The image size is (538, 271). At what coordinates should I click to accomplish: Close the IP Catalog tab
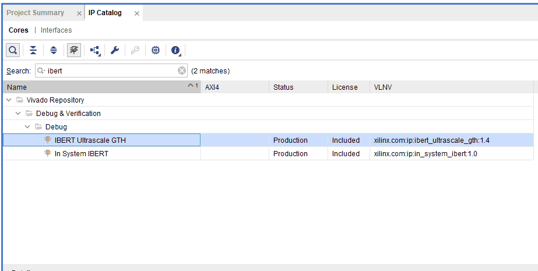137,13
